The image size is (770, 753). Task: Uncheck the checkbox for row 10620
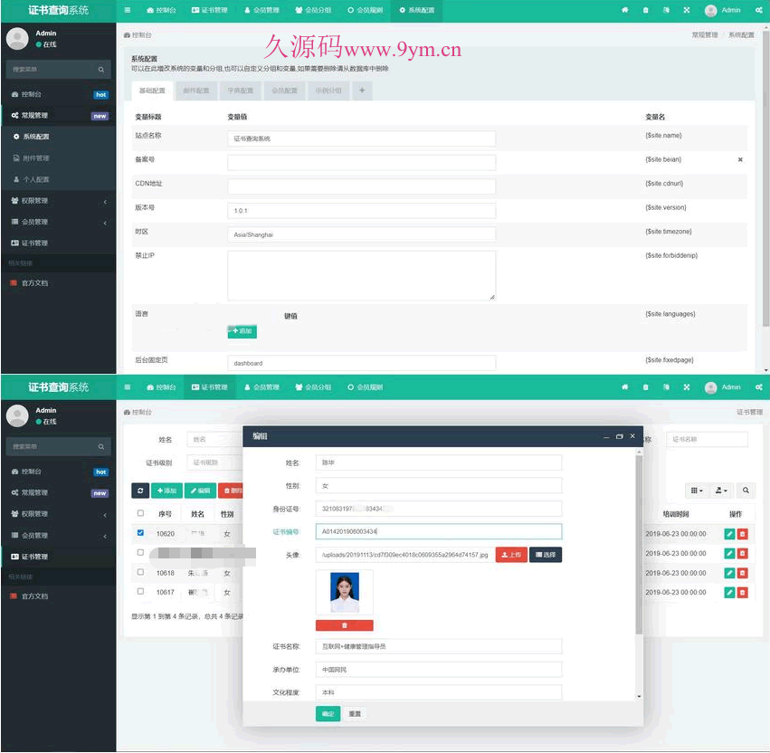(x=140, y=533)
